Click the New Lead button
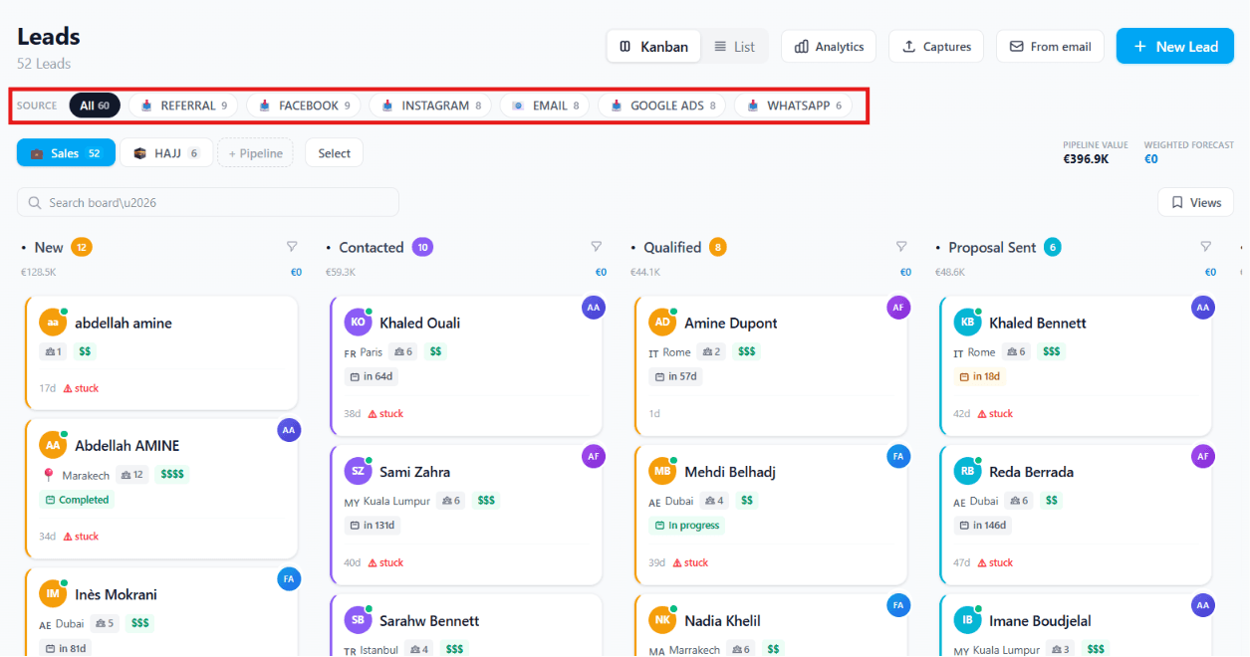The height and width of the screenshot is (657, 1250). 1175,47
